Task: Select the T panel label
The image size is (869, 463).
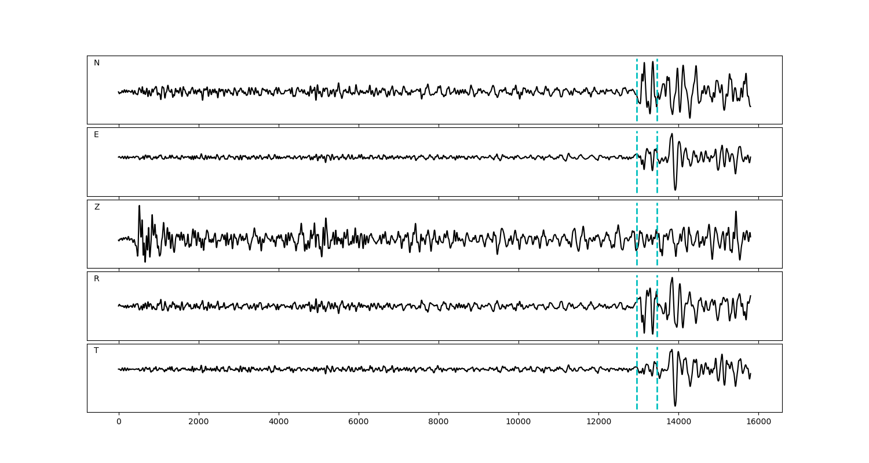Action: pyautogui.click(x=96, y=351)
